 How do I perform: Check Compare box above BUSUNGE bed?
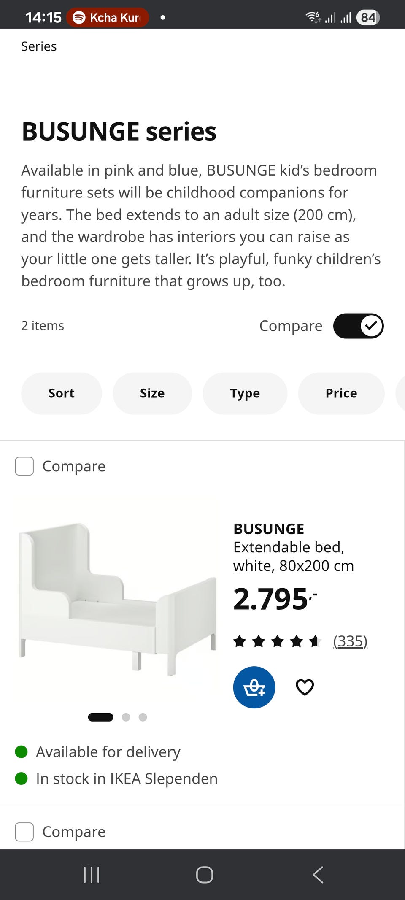pos(24,466)
